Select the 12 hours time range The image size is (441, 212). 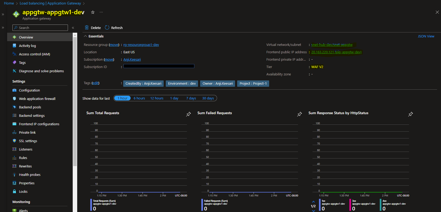(157, 98)
